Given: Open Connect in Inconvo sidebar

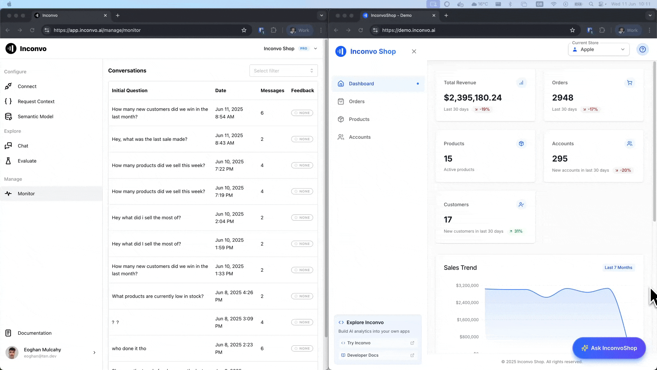Looking at the screenshot, I should (x=27, y=86).
